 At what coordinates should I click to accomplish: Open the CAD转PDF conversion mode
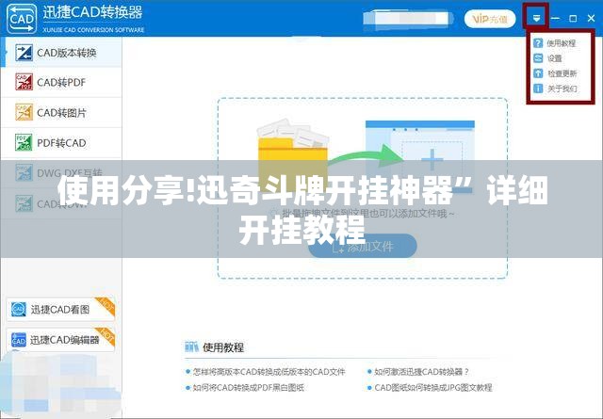coord(61,82)
